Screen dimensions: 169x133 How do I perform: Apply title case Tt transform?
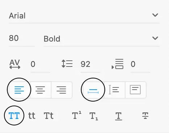(49, 116)
